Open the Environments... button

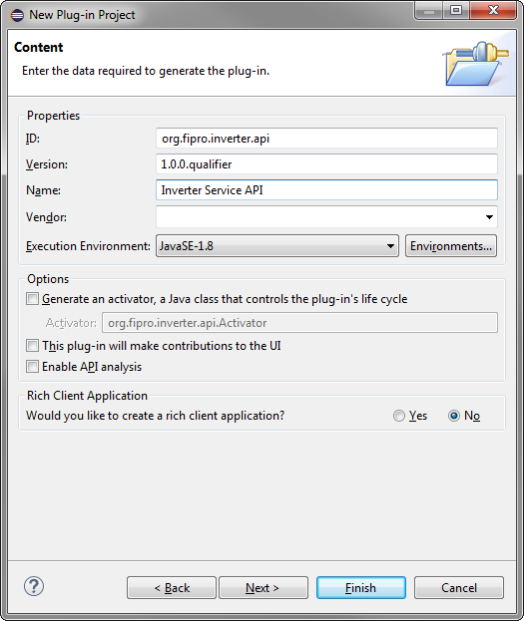451,246
